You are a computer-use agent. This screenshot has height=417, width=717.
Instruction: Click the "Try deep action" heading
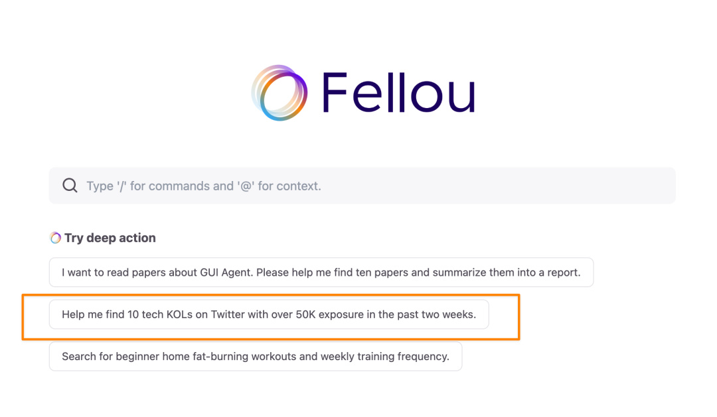click(110, 238)
